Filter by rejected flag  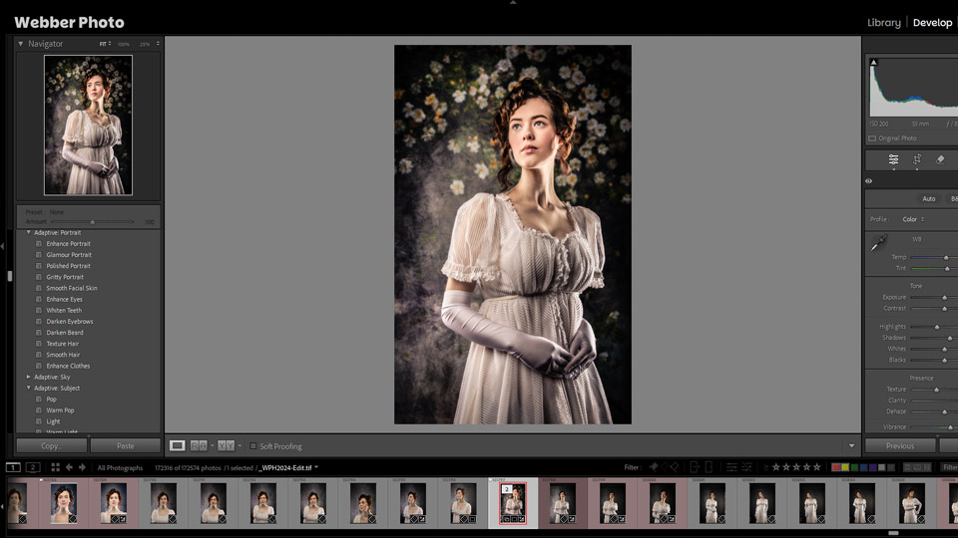coord(675,467)
